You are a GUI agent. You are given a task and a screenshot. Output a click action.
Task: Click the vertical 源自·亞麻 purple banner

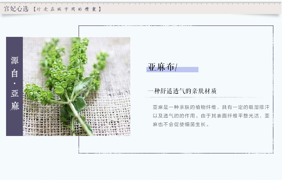[14, 86]
